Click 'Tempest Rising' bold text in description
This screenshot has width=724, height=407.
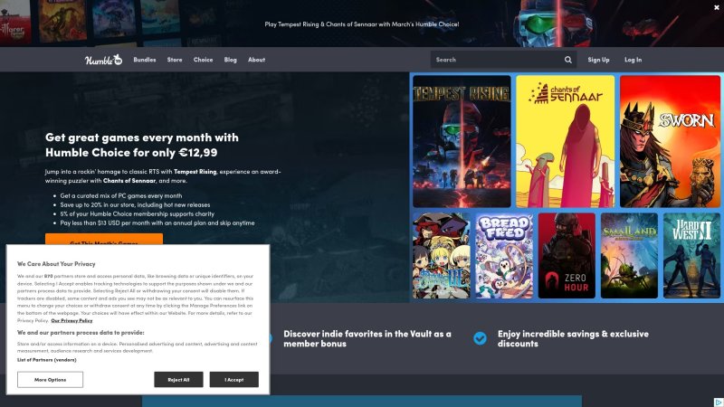point(195,171)
